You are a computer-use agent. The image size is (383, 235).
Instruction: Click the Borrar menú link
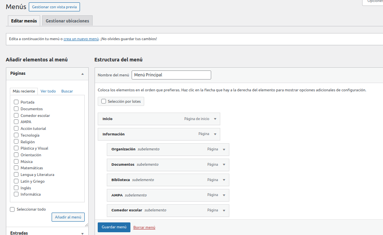point(144,227)
